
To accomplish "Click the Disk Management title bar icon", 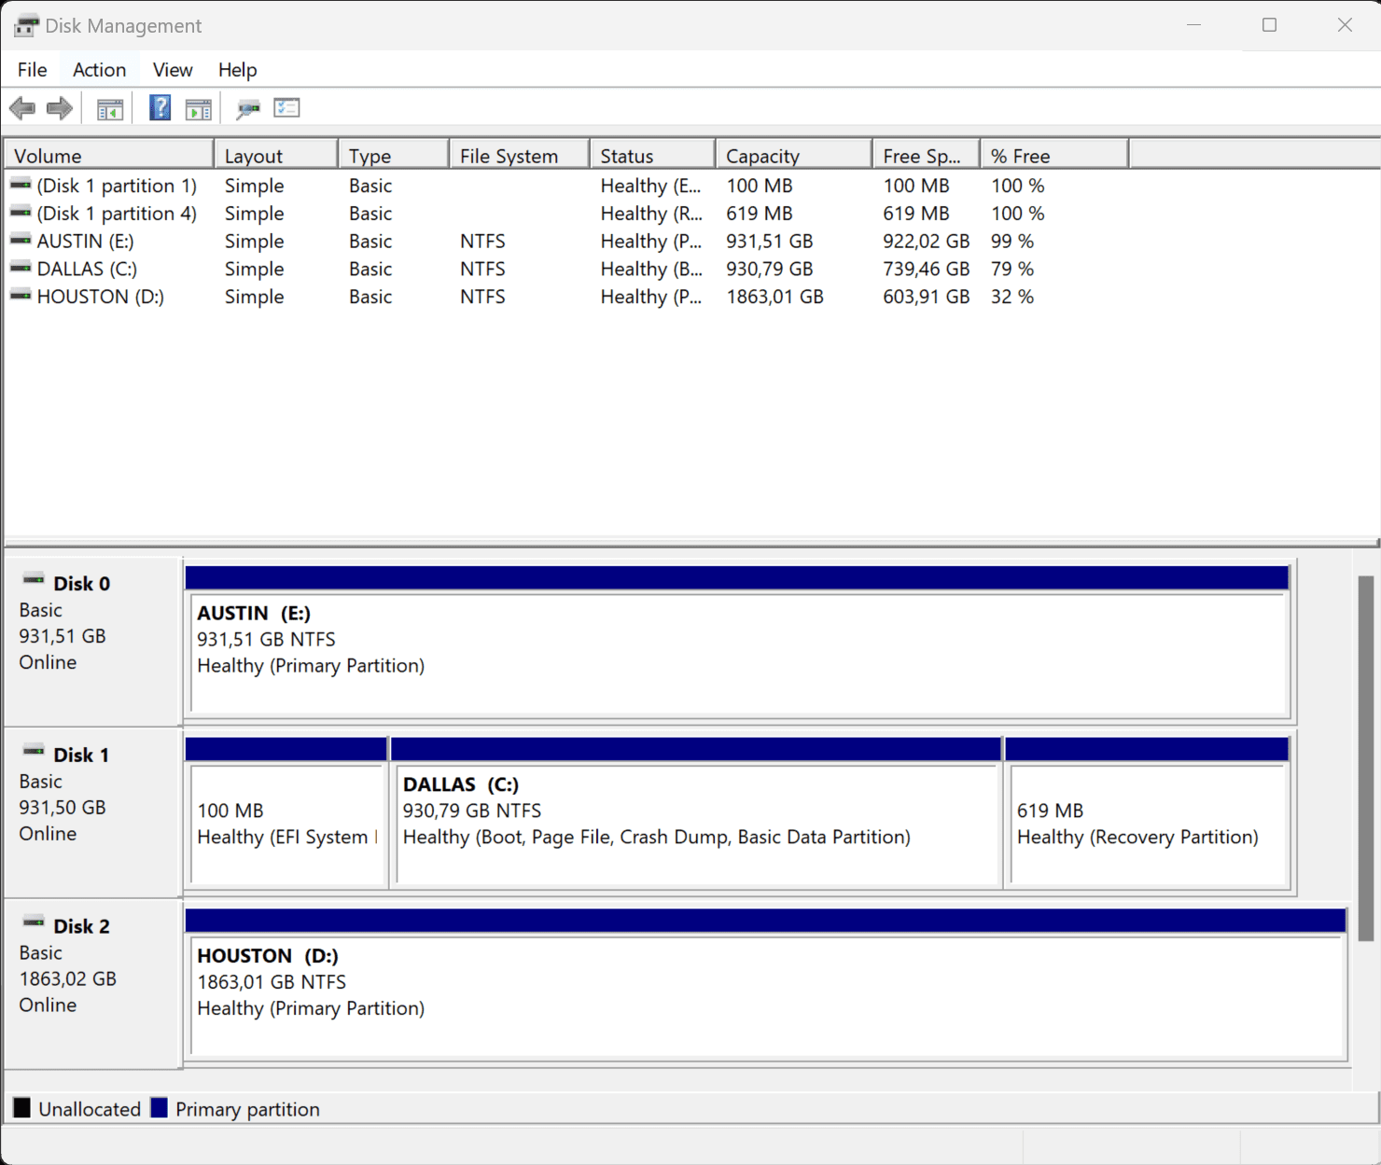I will click(x=26, y=26).
